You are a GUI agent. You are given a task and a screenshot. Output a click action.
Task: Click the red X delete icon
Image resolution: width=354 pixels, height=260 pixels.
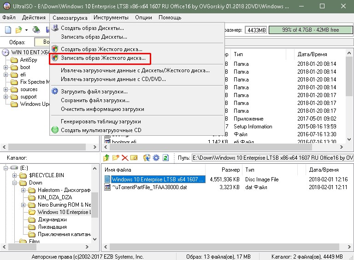tap(125, 158)
